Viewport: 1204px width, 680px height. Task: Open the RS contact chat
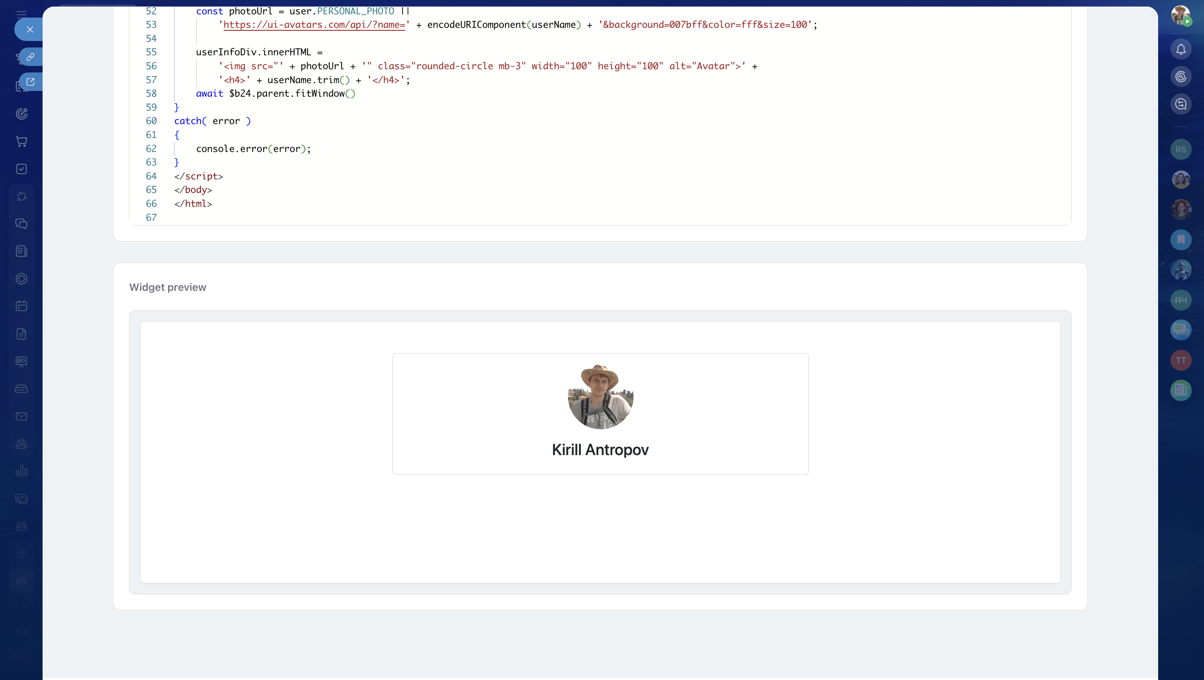[1181, 150]
